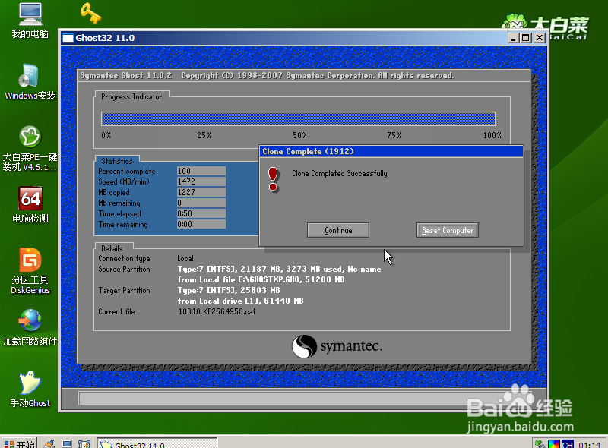Click the taskbar clock showing 01:14
608x448 pixels.
pos(590,444)
